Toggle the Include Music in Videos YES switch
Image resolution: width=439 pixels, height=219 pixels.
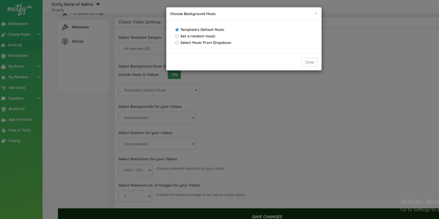point(174,75)
